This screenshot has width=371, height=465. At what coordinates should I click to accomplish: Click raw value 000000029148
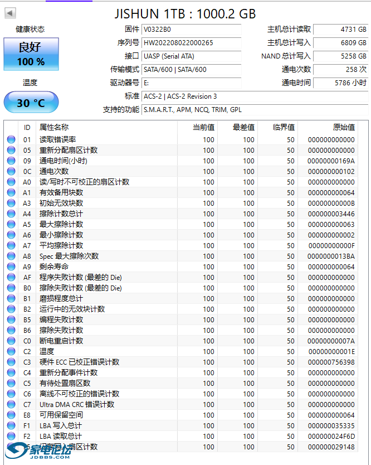pos(331,447)
